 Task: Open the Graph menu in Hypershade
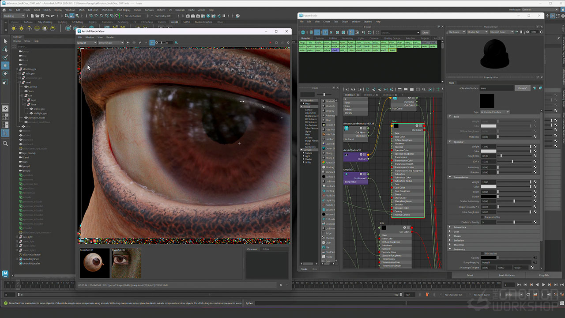pos(345,21)
